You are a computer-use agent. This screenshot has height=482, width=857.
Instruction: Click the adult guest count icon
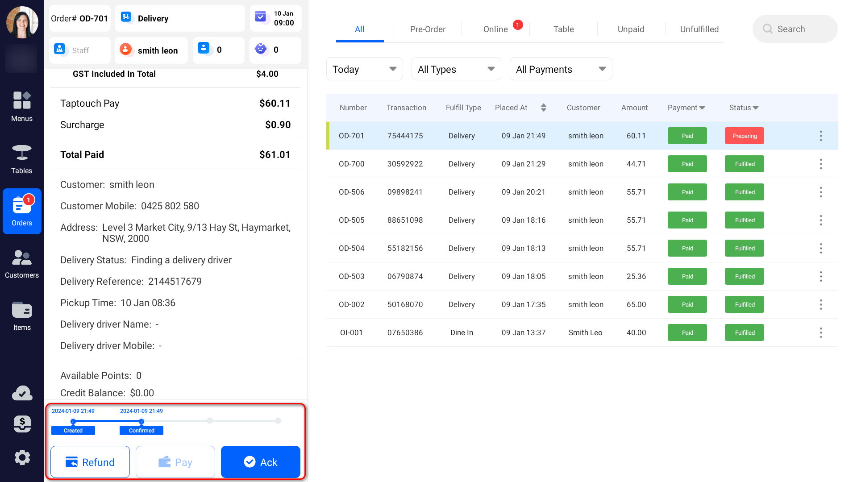tap(204, 48)
